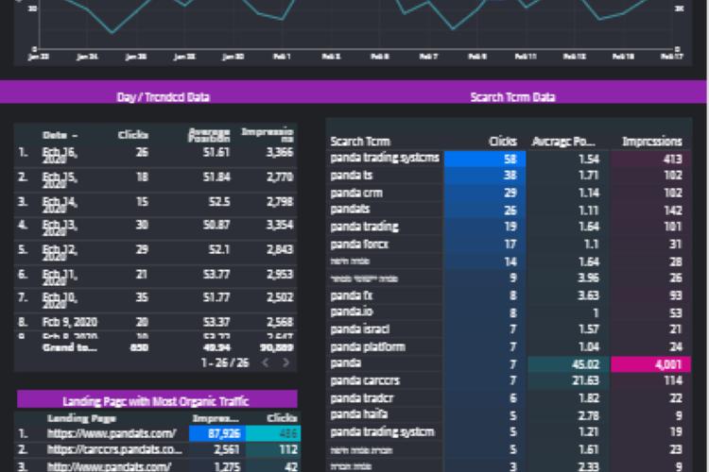This screenshot has width=709, height=472.
Task: Sort search terms by Clicks header
Action: (503, 142)
